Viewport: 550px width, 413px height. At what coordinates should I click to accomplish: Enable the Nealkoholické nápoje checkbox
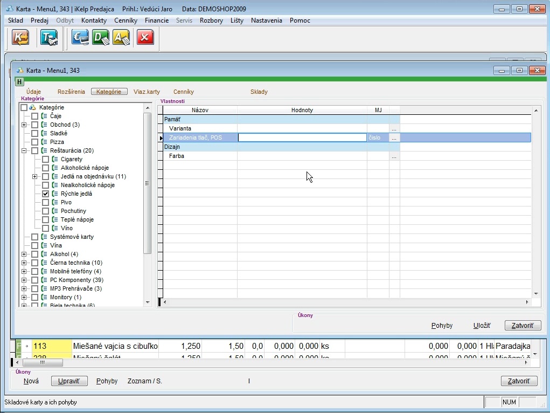pyautogui.click(x=46, y=185)
